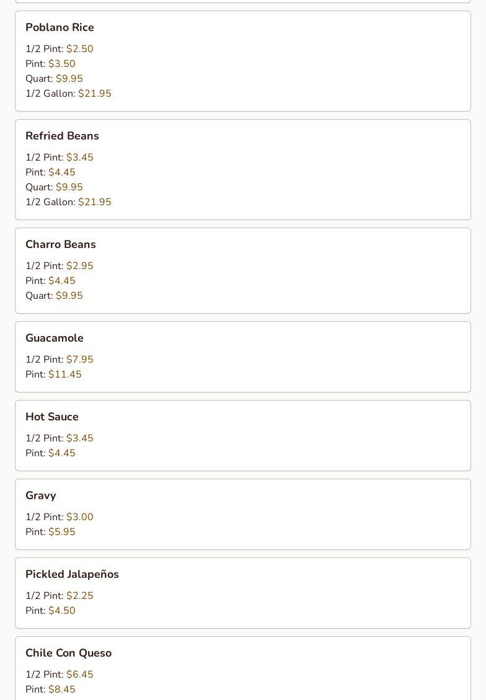Open the Refried Beans item card
This screenshot has height=700, width=486.
coord(243,170)
